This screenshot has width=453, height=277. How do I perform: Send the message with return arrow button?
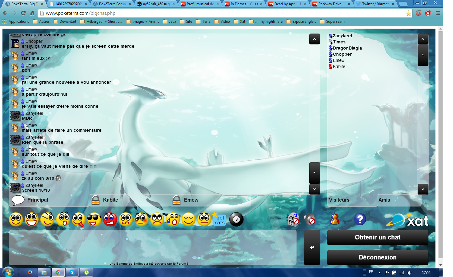pyautogui.click(x=312, y=247)
